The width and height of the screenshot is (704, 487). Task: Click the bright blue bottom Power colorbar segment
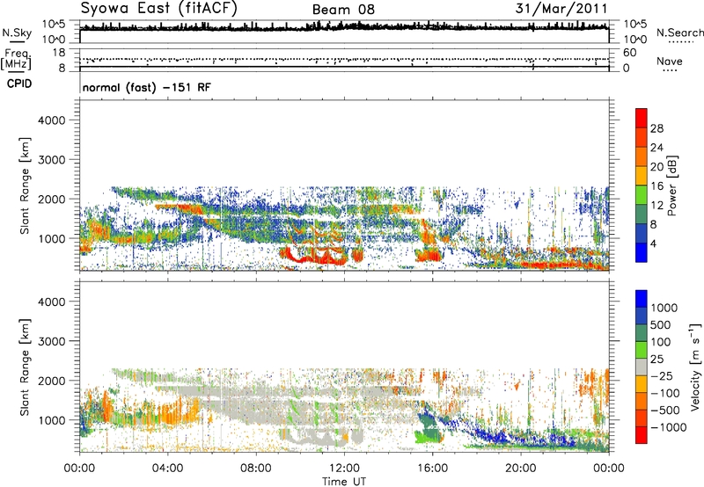pyautogui.click(x=642, y=252)
